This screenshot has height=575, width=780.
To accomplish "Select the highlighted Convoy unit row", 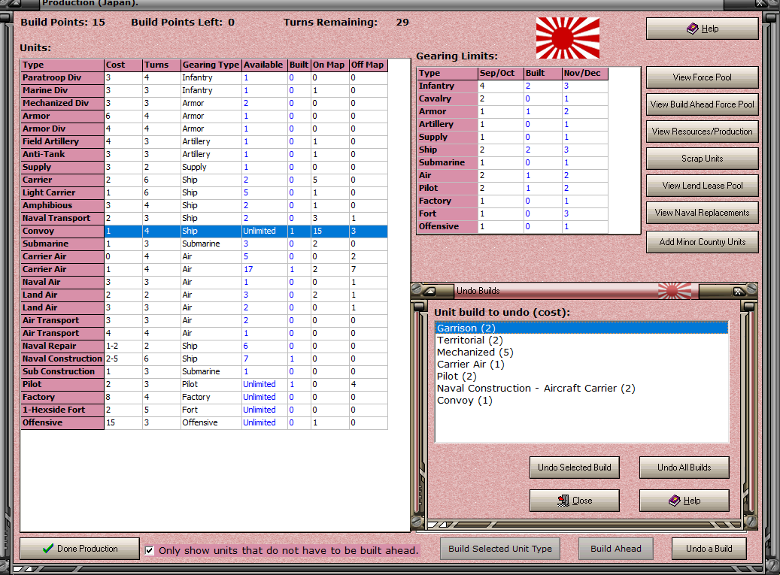I will [x=204, y=231].
